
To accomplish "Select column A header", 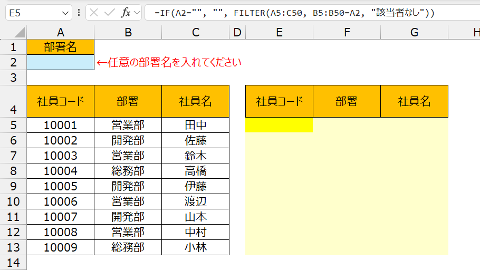I will 60,32.
